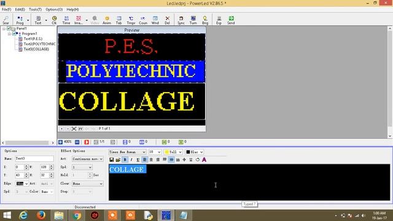The width and height of the screenshot is (393, 221).
Task: Adjust brightness with Brig icon
Action: tap(205, 20)
